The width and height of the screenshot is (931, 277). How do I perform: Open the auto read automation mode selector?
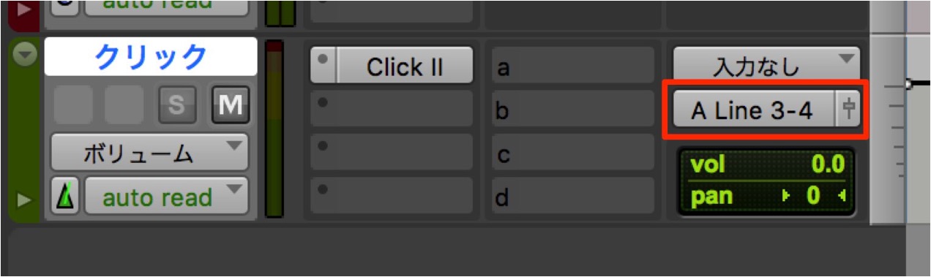tap(167, 197)
